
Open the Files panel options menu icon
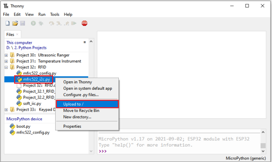point(85,42)
